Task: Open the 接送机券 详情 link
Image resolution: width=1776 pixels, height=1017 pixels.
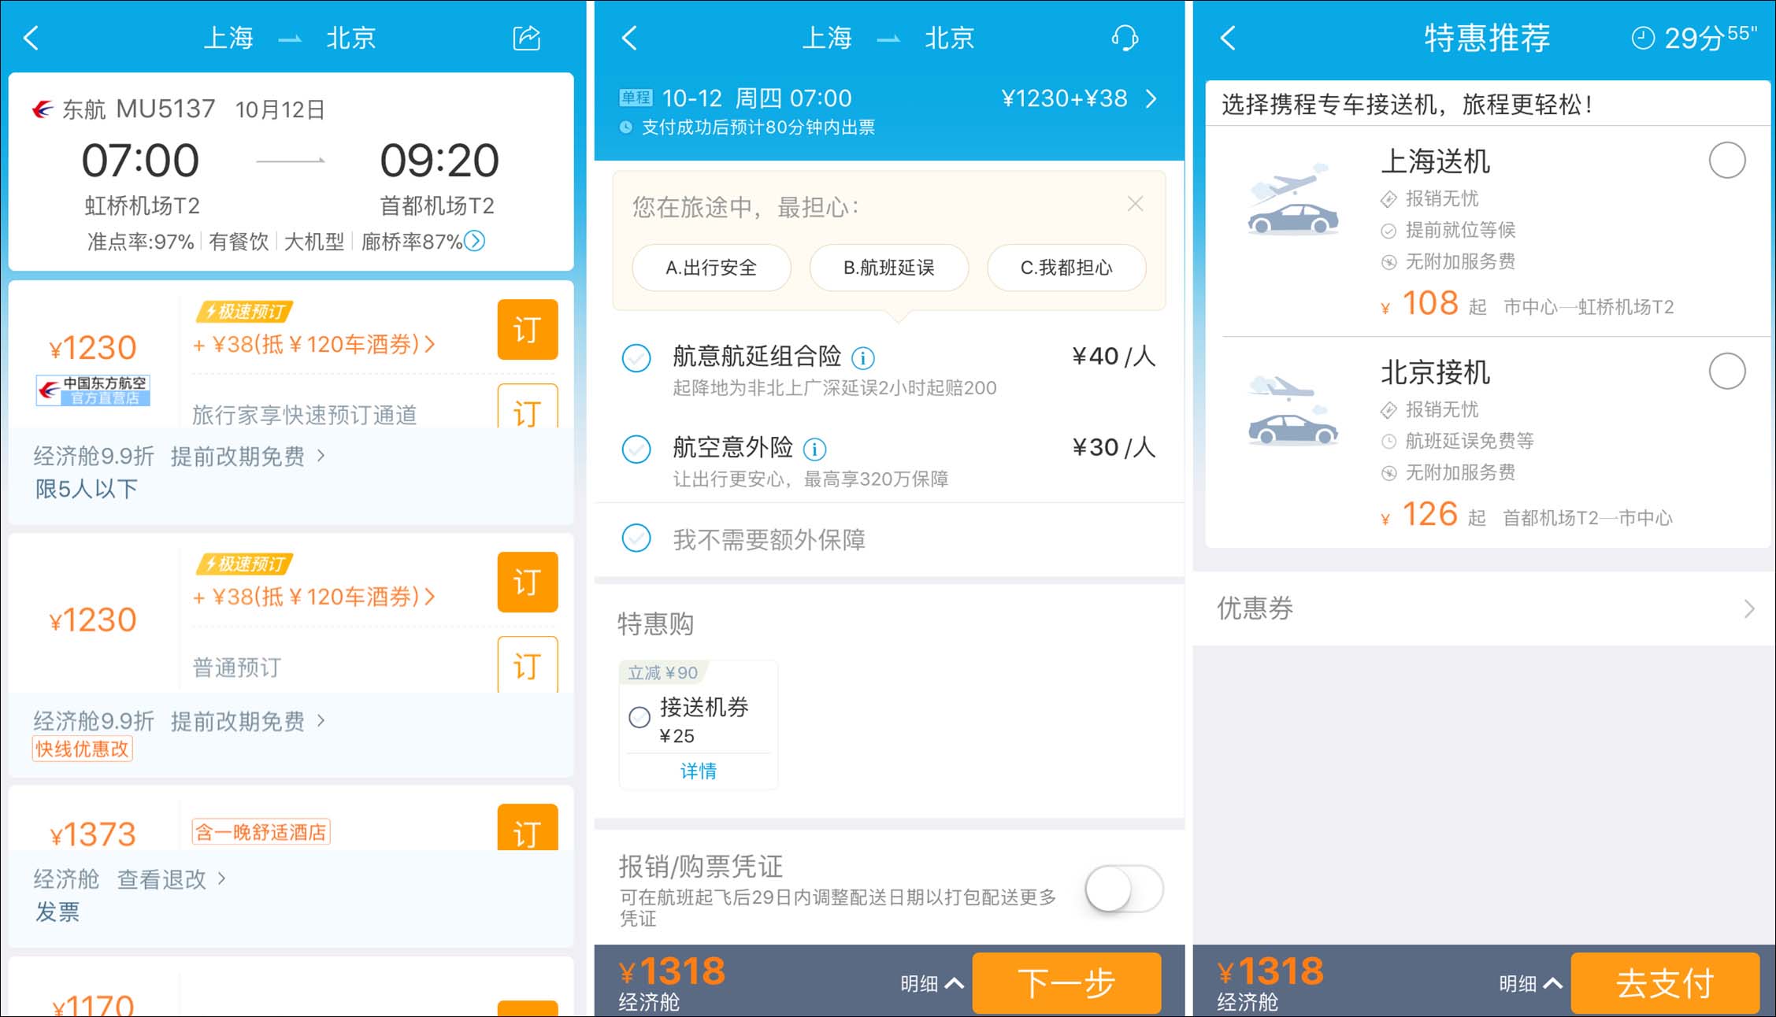Action: tap(699, 771)
